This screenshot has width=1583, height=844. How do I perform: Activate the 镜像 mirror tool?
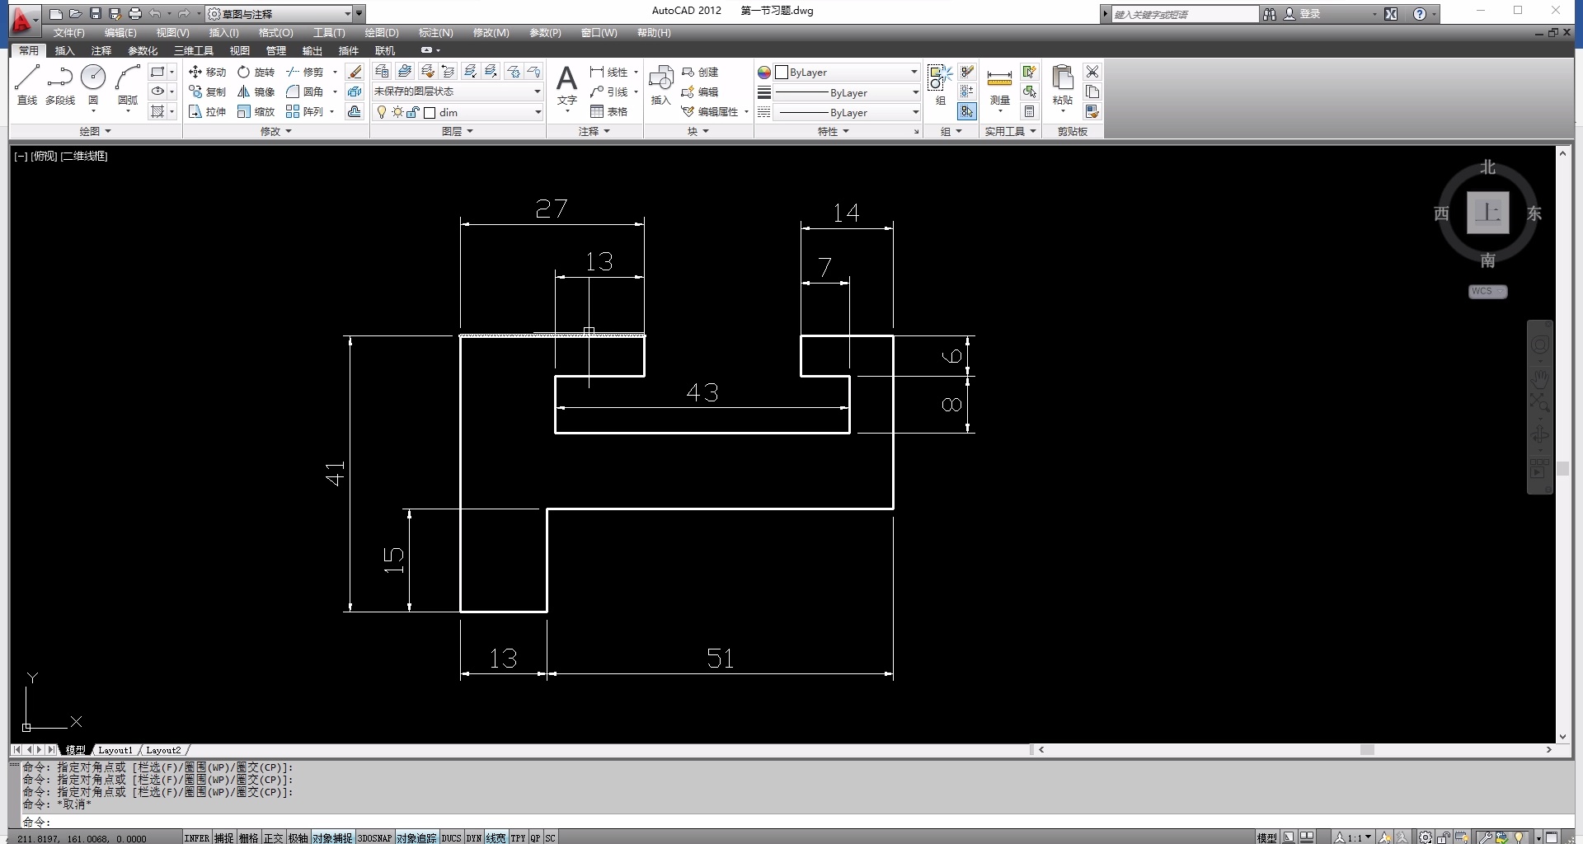256,91
